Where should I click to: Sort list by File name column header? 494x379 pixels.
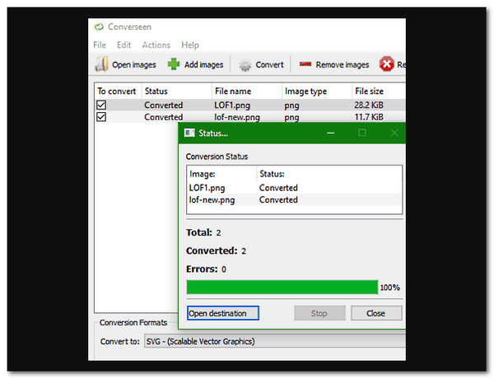[x=232, y=91]
